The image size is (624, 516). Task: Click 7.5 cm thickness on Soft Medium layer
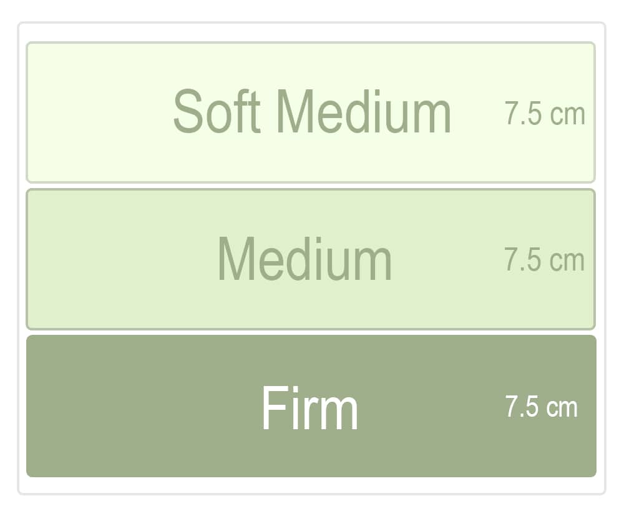pos(544,114)
